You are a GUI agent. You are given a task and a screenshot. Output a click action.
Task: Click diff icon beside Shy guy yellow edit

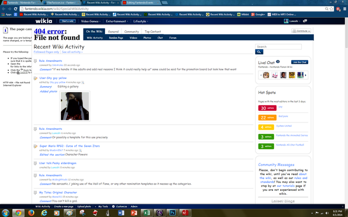[83, 83]
